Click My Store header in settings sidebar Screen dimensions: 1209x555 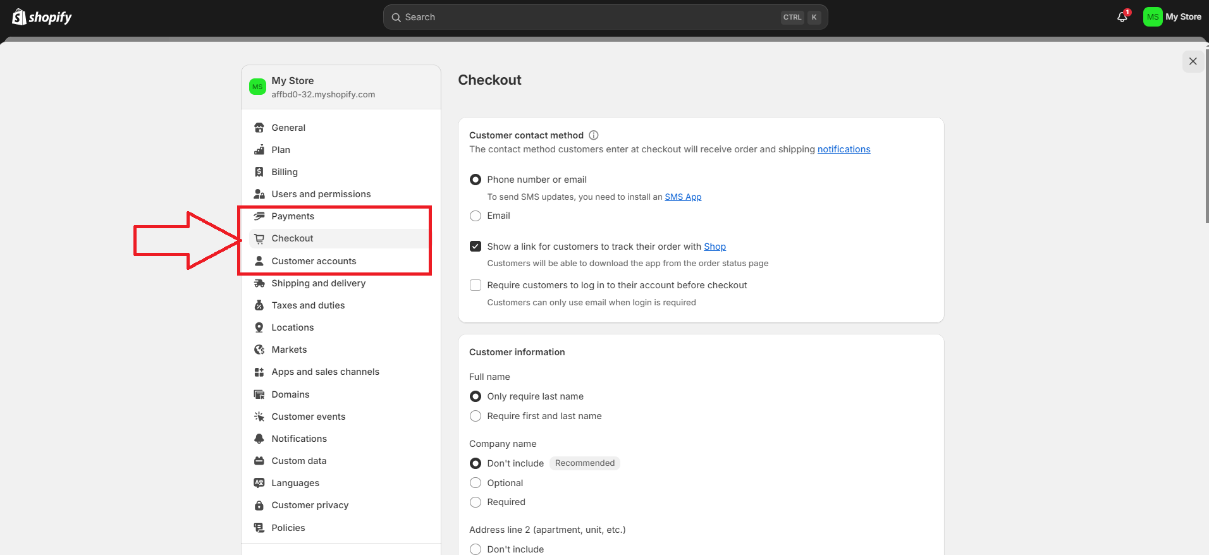(341, 87)
